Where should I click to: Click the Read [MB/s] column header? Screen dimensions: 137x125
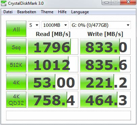click(x=53, y=34)
